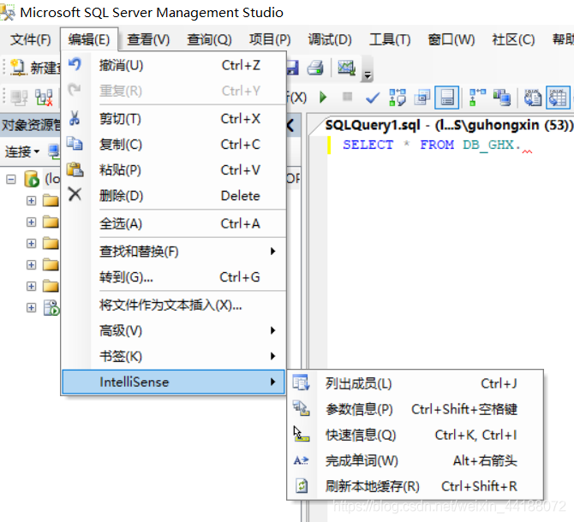The width and height of the screenshot is (574, 522).
Task: Expand the 书签(K) submenu
Action: (x=174, y=356)
